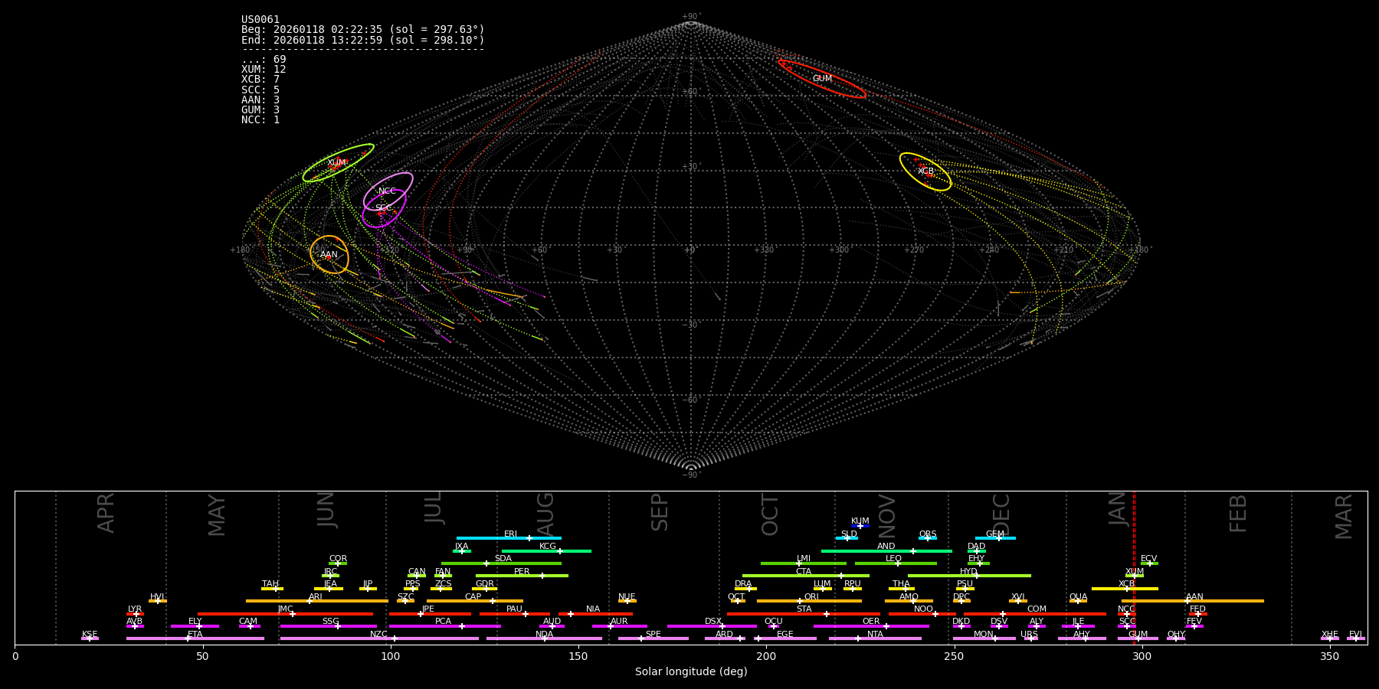
Task: Select the DRA shower label in timeline
Action: click(743, 584)
